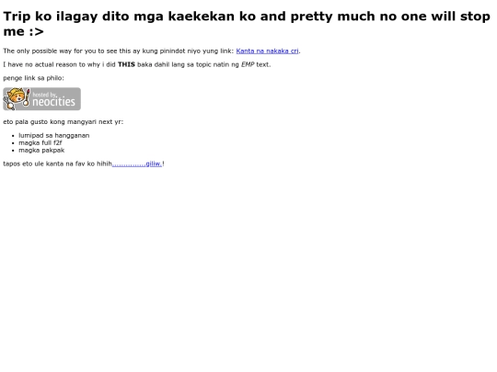The image size is (497, 372).
Task: Click the "hosted by" label on badge
Action: click(x=44, y=95)
